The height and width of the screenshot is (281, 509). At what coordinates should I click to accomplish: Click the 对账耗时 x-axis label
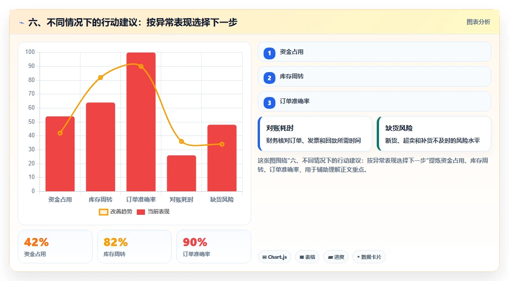click(x=181, y=199)
